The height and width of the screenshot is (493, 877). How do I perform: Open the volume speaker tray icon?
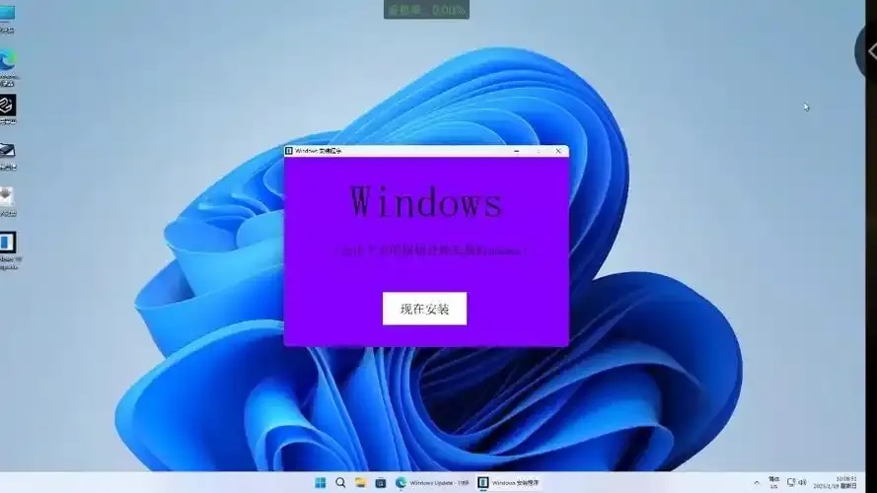[x=803, y=482]
